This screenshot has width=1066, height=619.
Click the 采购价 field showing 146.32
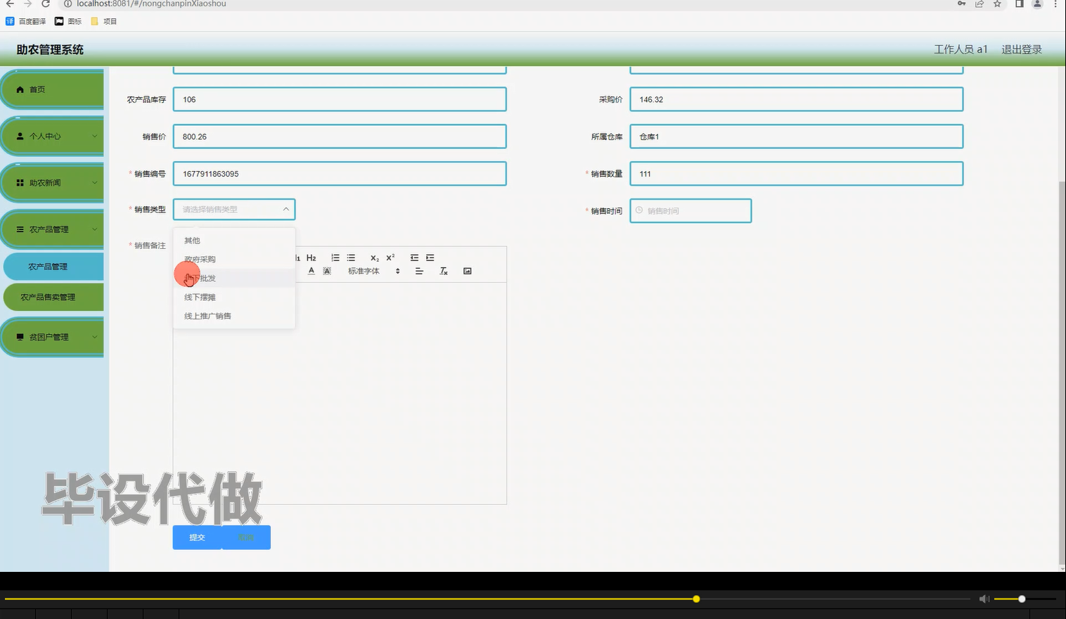pos(796,99)
